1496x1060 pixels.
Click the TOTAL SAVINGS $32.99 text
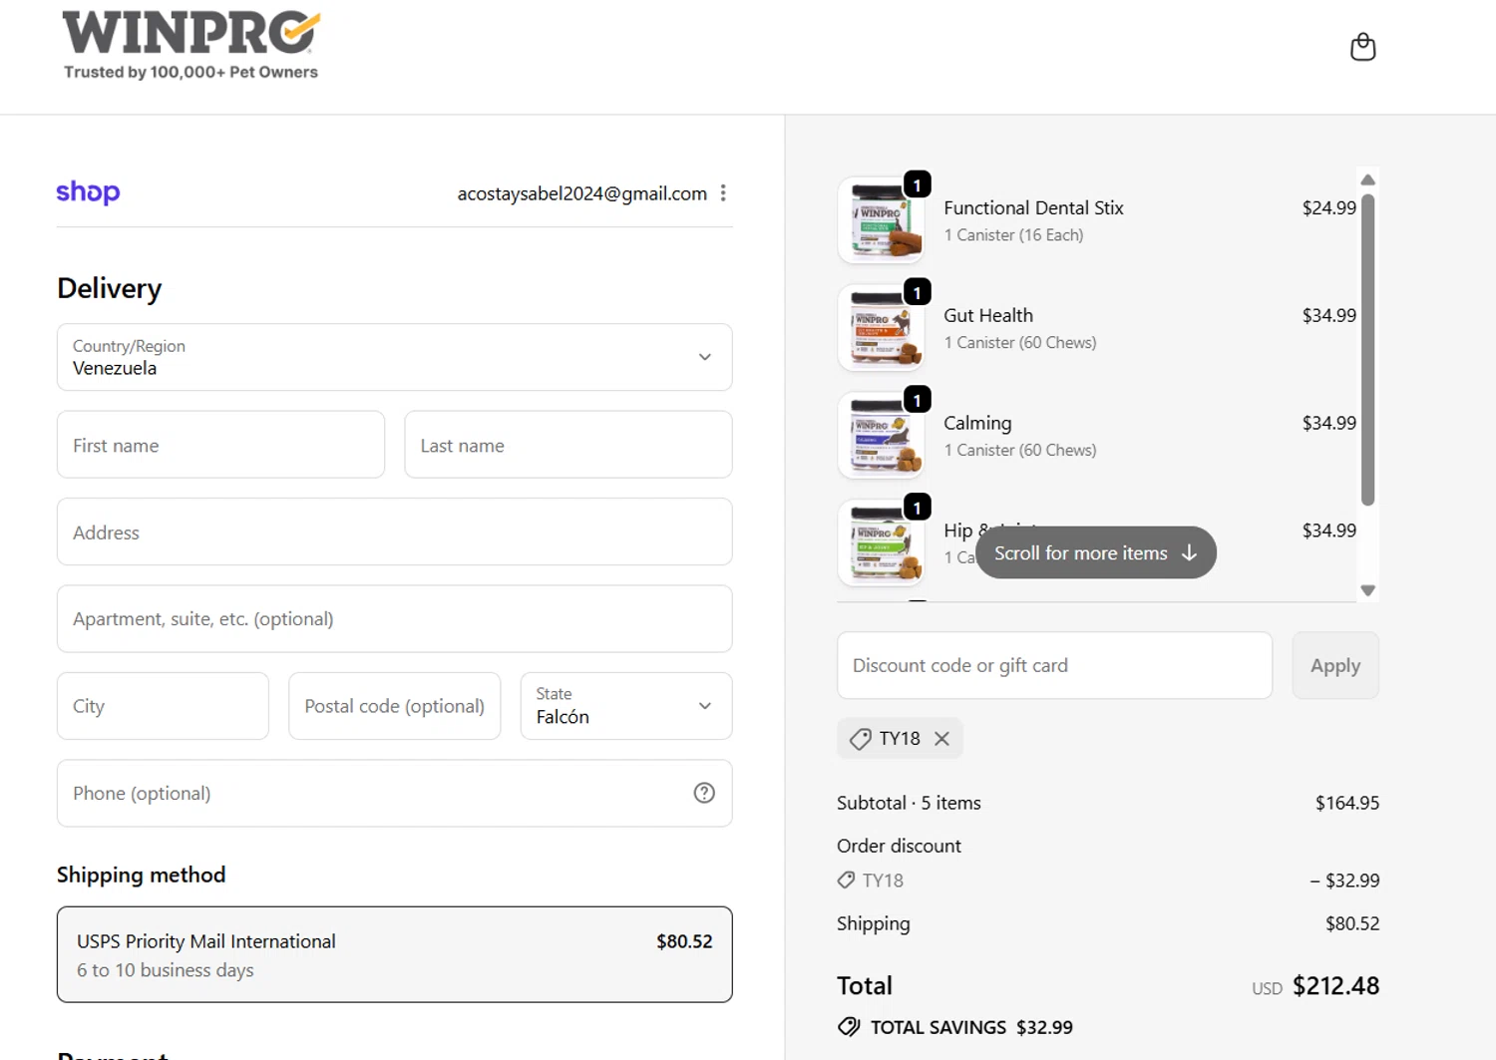click(971, 1027)
